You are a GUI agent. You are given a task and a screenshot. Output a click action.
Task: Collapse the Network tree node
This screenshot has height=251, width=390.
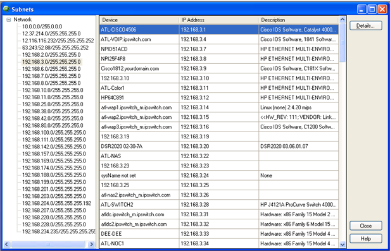[9, 20]
